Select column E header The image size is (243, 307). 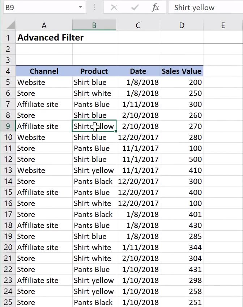point(223,25)
